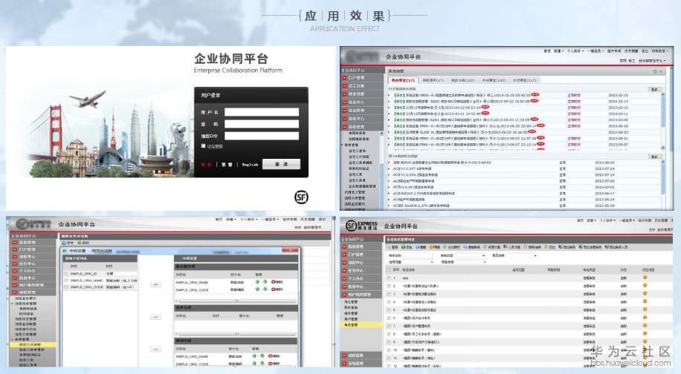Screen dimensions: 681x374
Task: Click 首页 in to-do screen top menu
Action: [x=547, y=51]
